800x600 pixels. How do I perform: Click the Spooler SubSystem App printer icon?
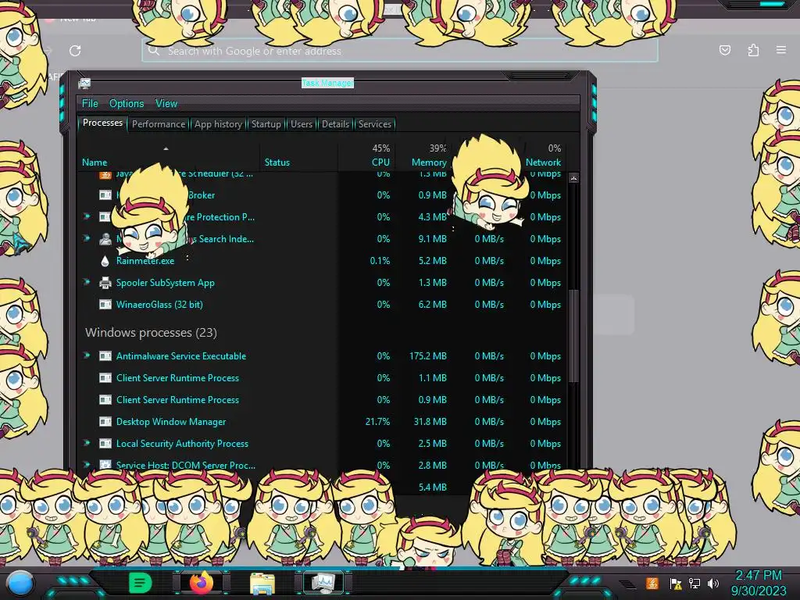105,283
